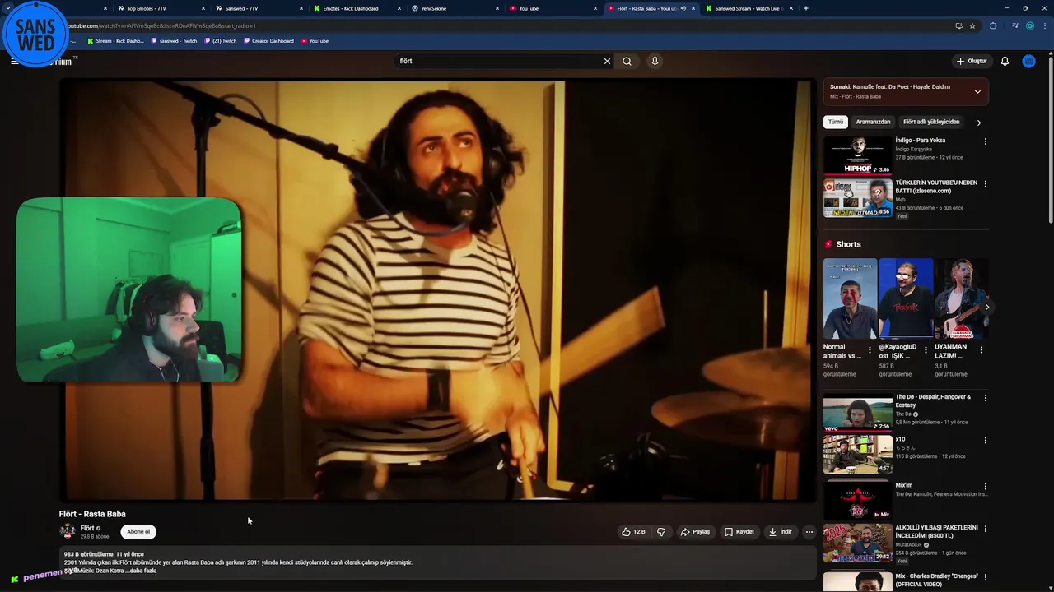Open the Shorts section heading

(x=848, y=244)
